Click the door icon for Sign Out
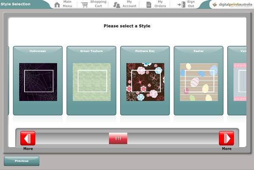 (x=181, y=5)
